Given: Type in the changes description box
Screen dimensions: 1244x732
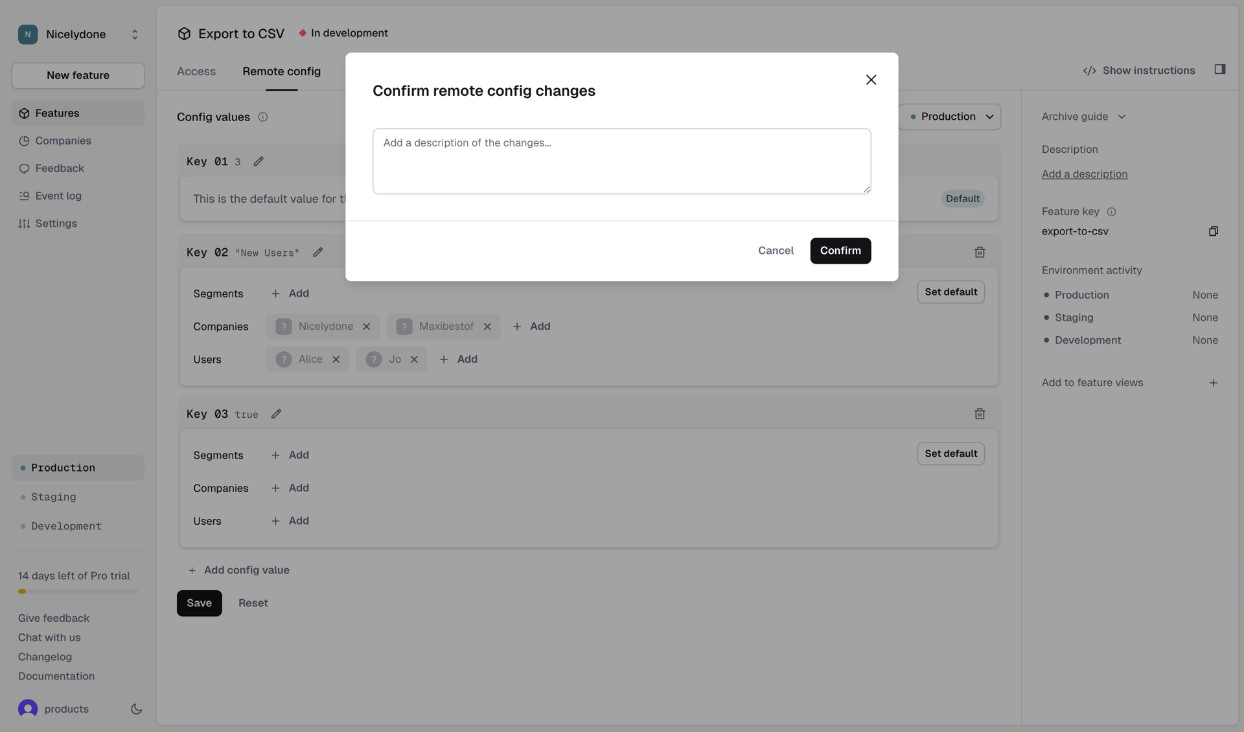Looking at the screenshot, I should 621,161.
